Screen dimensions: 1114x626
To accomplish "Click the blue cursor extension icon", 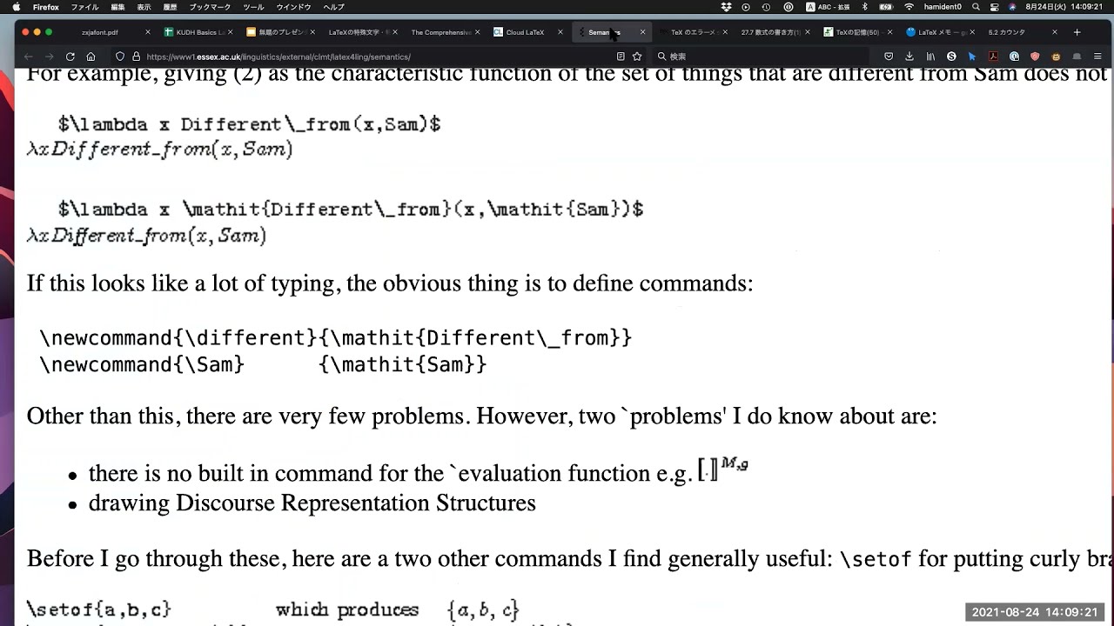I will (972, 57).
